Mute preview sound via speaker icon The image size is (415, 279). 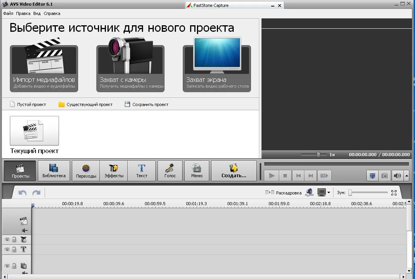397,176
